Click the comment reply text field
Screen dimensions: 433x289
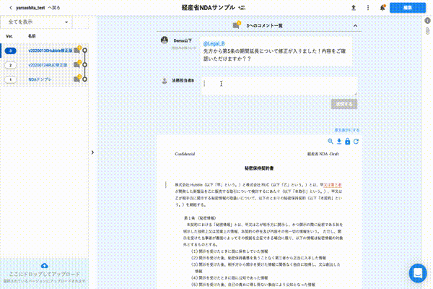pos(279,86)
